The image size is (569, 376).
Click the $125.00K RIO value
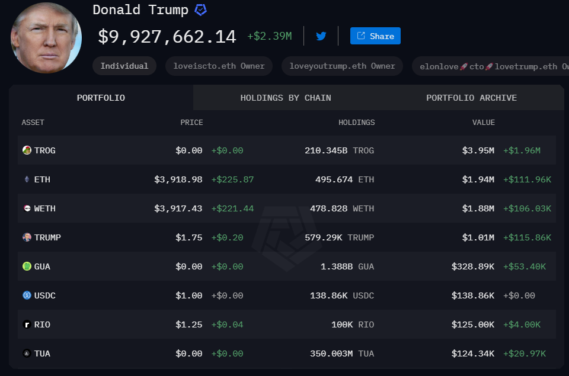click(x=473, y=324)
